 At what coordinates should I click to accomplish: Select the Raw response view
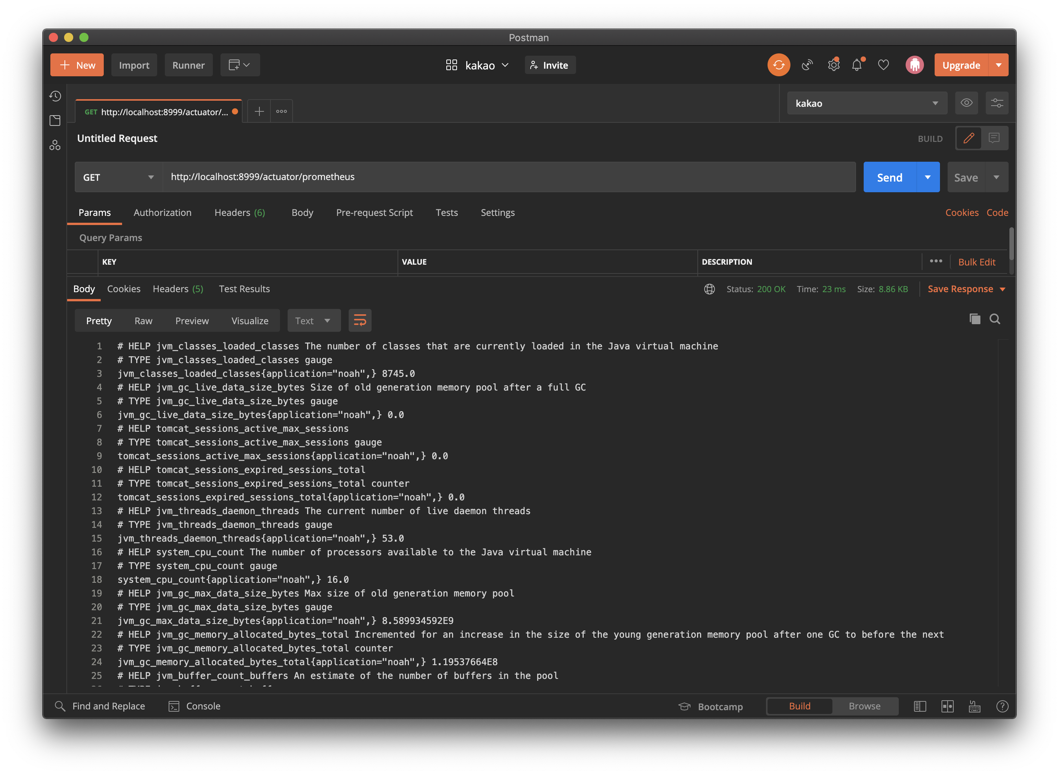143,321
